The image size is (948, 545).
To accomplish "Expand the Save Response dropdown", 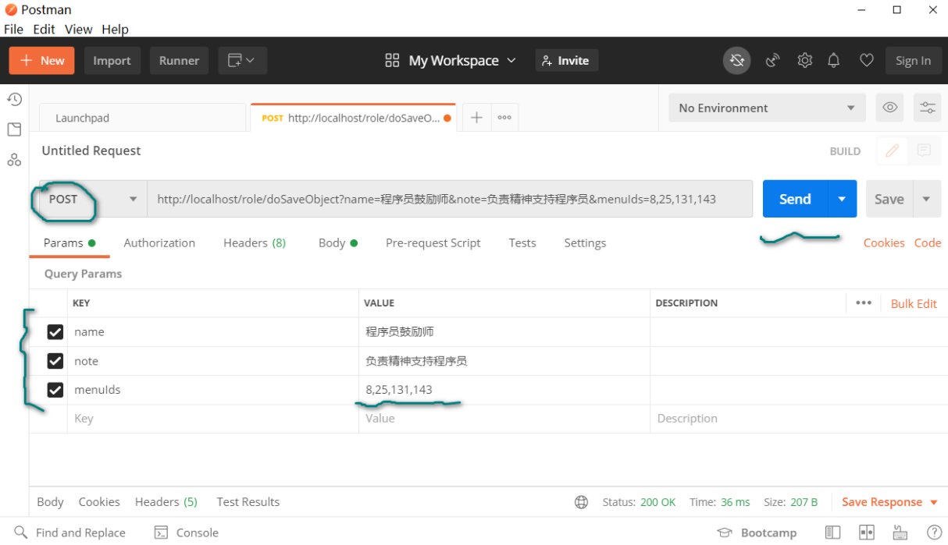I will pyautogui.click(x=934, y=502).
